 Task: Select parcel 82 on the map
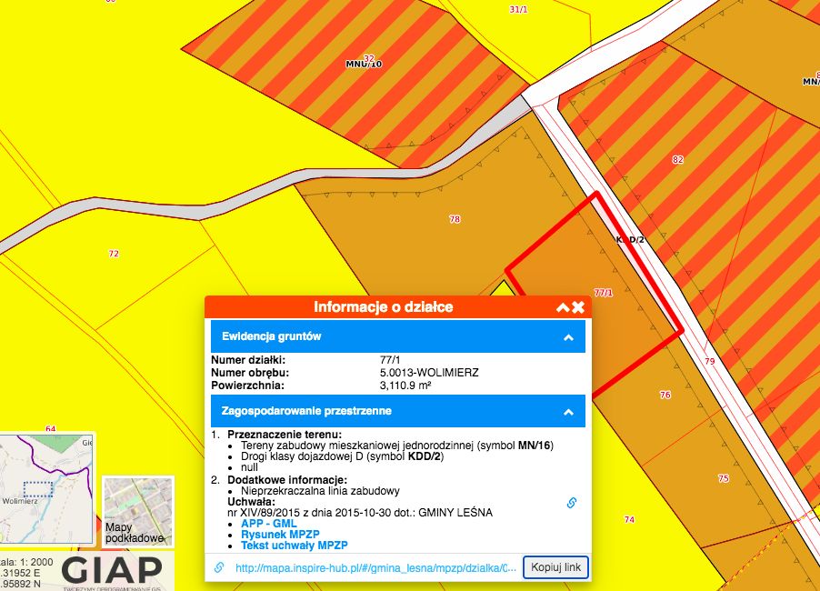pos(678,159)
